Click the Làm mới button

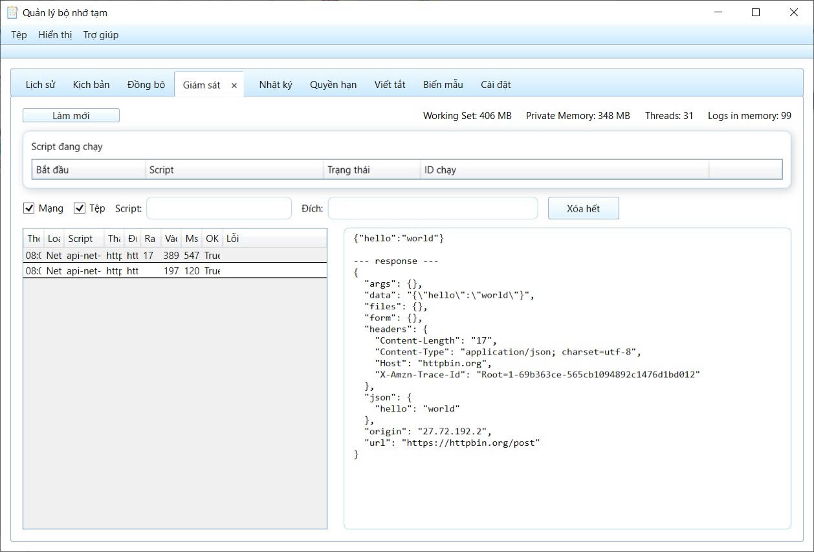(71, 116)
